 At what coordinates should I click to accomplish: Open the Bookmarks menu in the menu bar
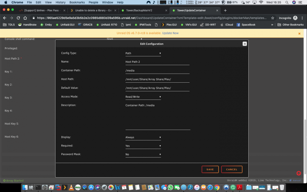click(x=77, y=2)
